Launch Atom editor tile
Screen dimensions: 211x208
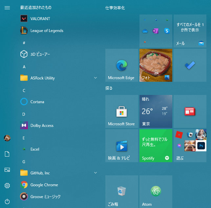(156, 192)
